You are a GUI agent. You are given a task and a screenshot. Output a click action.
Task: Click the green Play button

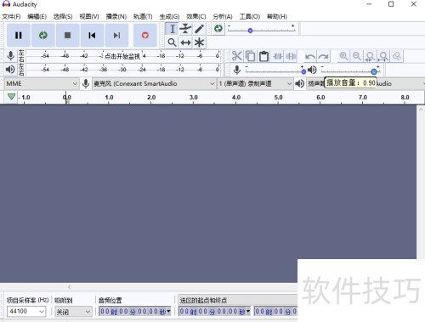point(43,36)
